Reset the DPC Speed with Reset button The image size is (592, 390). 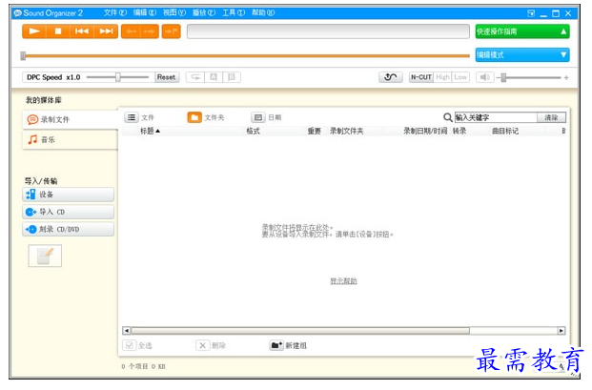coord(167,77)
